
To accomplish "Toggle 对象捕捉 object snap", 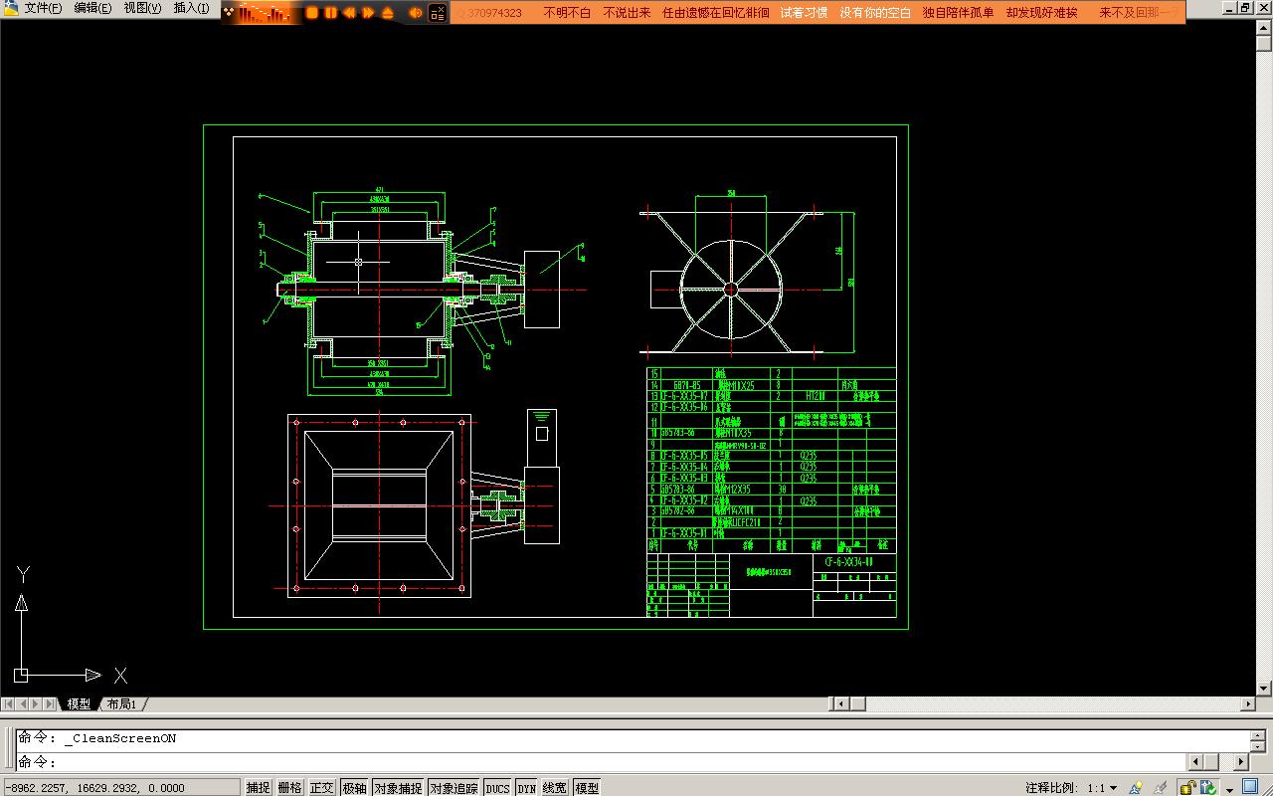I will point(398,787).
